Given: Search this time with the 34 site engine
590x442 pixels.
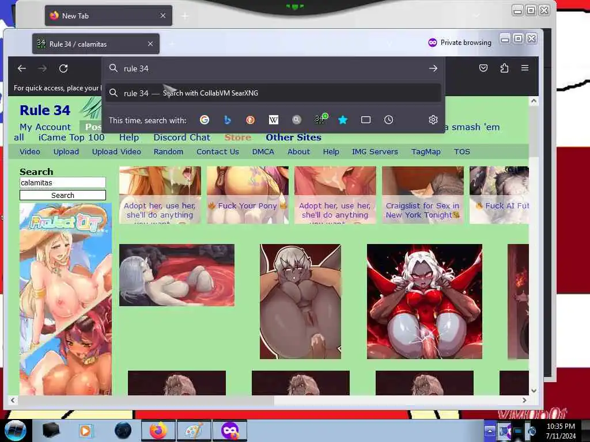Looking at the screenshot, I should 320,119.
